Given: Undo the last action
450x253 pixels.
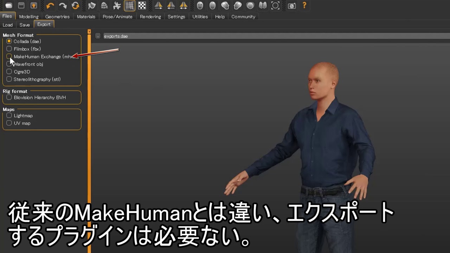Looking at the screenshot, I should point(50,5).
